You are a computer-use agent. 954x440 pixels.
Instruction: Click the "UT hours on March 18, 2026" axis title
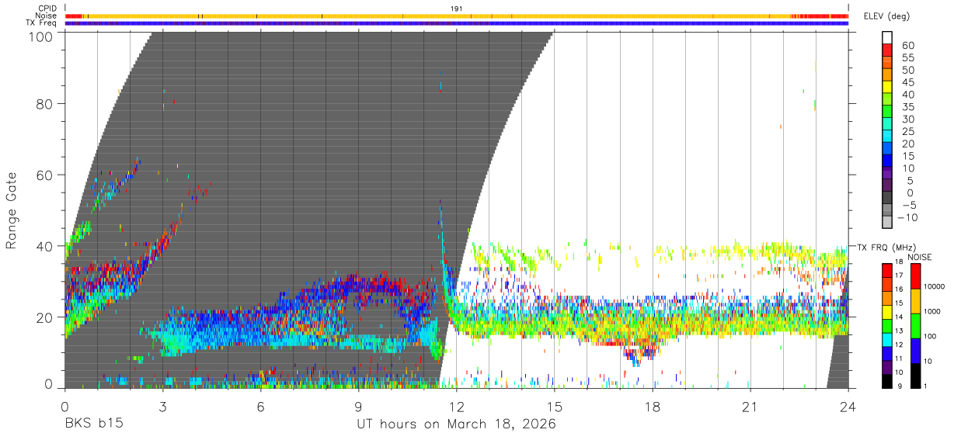(x=457, y=424)
